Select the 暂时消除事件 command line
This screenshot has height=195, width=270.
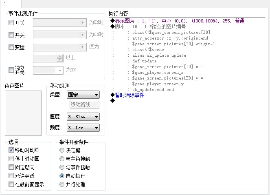(x=127, y=95)
